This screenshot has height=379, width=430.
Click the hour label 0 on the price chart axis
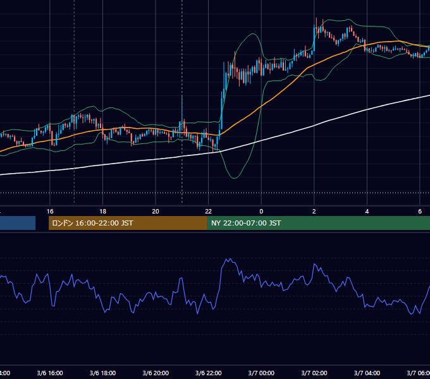tap(261, 212)
